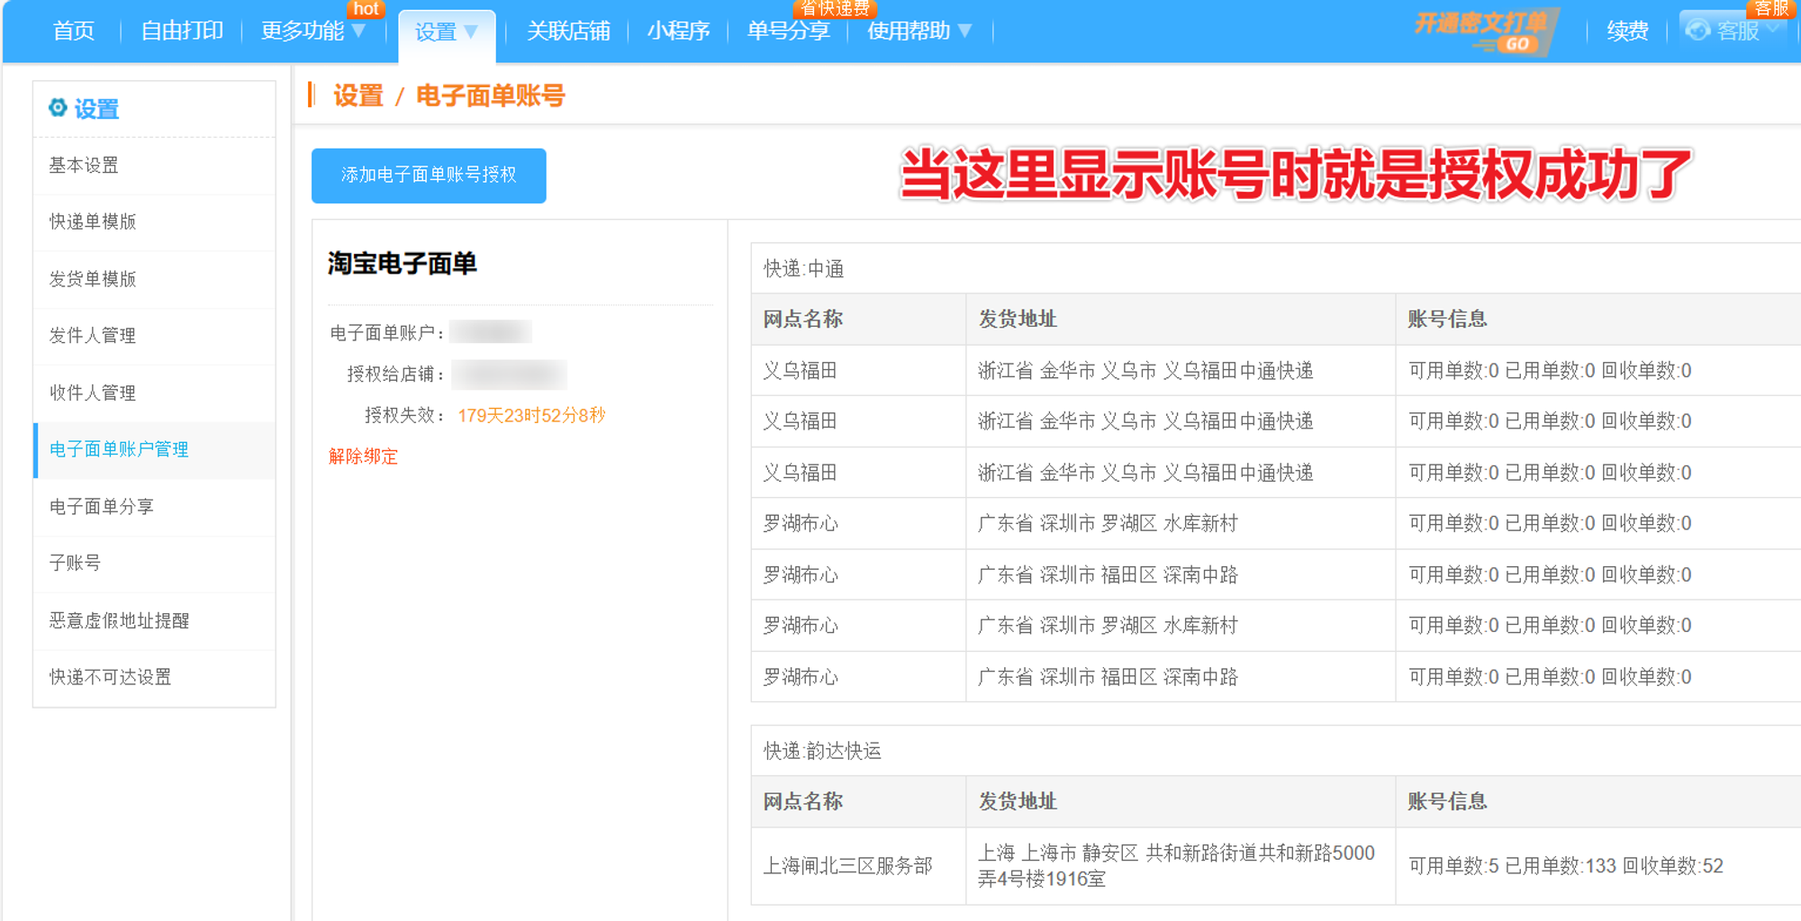Open 小程序 in top navigation

pyautogui.click(x=678, y=31)
